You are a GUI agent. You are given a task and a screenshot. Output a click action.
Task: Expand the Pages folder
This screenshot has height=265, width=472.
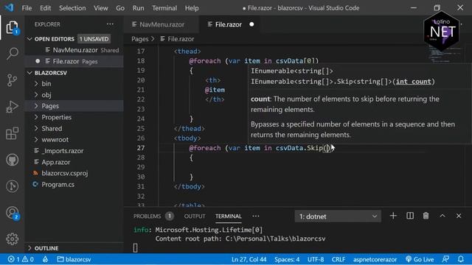point(36,106)
